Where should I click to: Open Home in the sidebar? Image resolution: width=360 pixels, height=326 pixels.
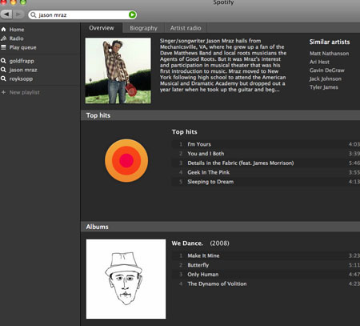click(x=17, y=30)
